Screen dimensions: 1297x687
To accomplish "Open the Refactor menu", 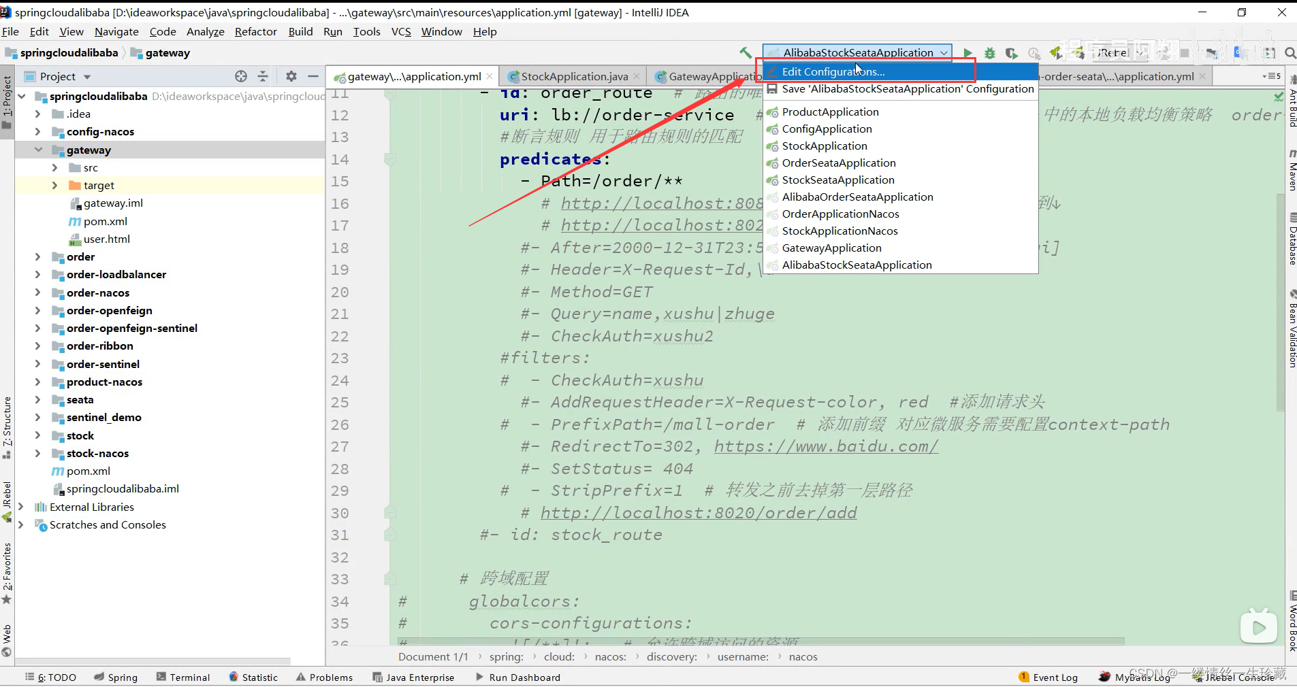I will [256, 32].
